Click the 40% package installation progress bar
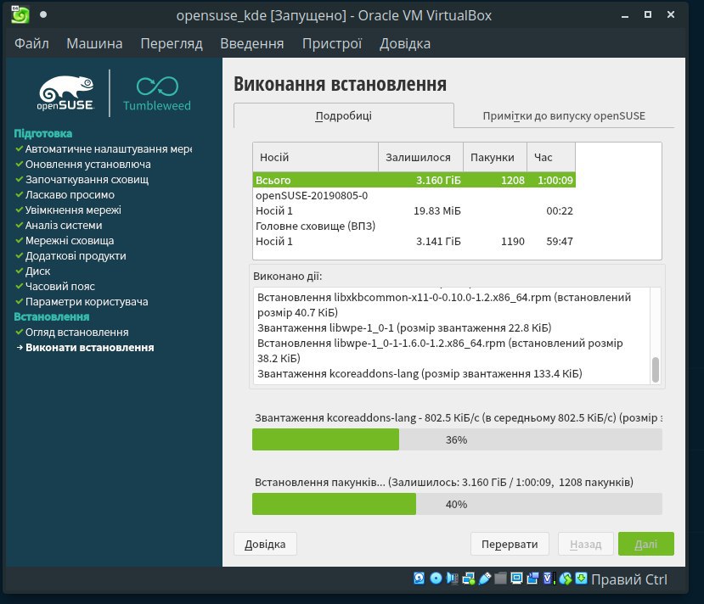 (x=457, y=504)
